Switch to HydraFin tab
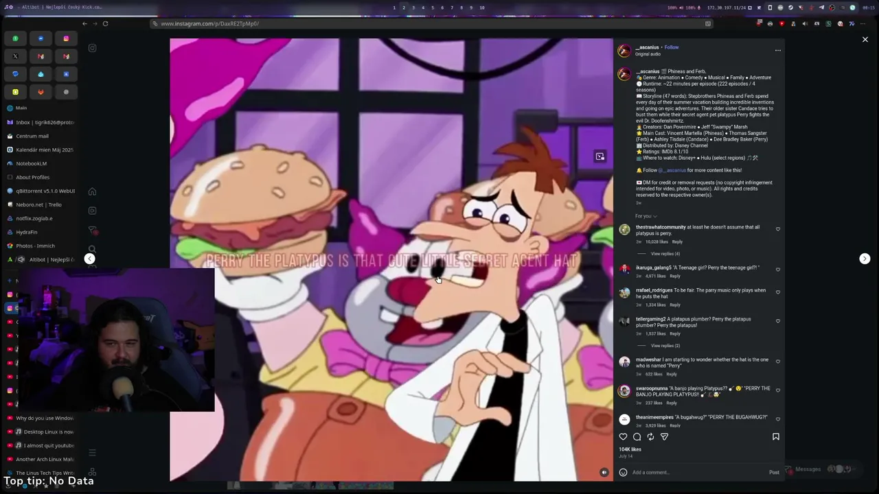The height and width of the screenshot is (494, 879). click(x=40, y=232)
